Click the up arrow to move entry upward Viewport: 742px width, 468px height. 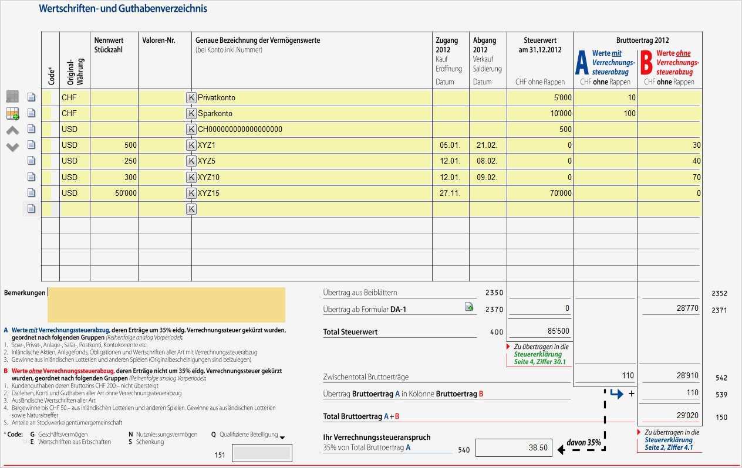(12, 130)
